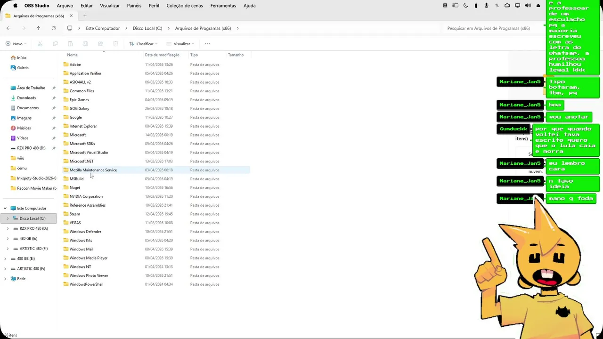Open the Ferramentas menu
The width and height of the screenshot is (603, 339).
[223, 6]
